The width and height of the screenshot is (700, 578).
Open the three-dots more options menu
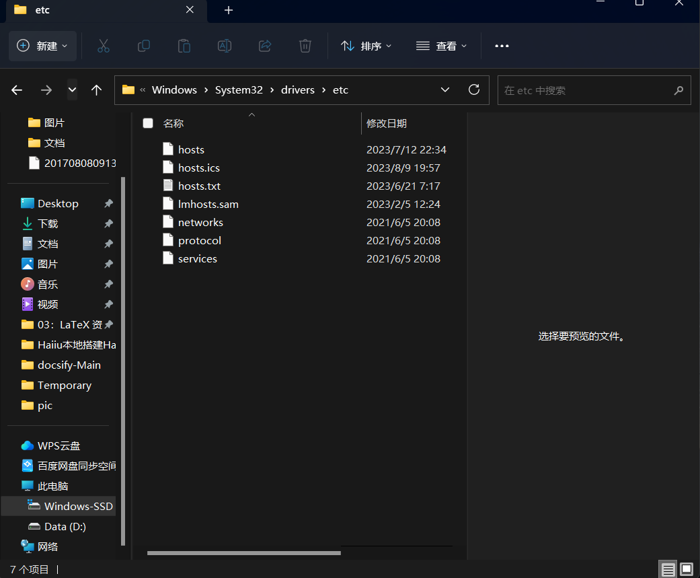[502, 46]
